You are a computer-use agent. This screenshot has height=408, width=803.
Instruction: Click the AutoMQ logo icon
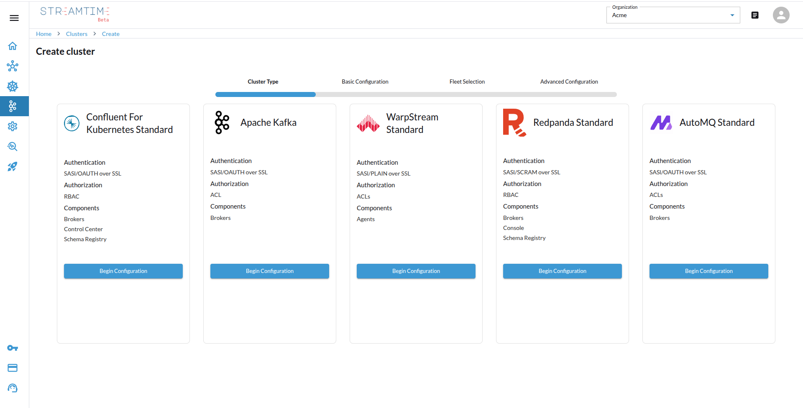click(661, 122)
